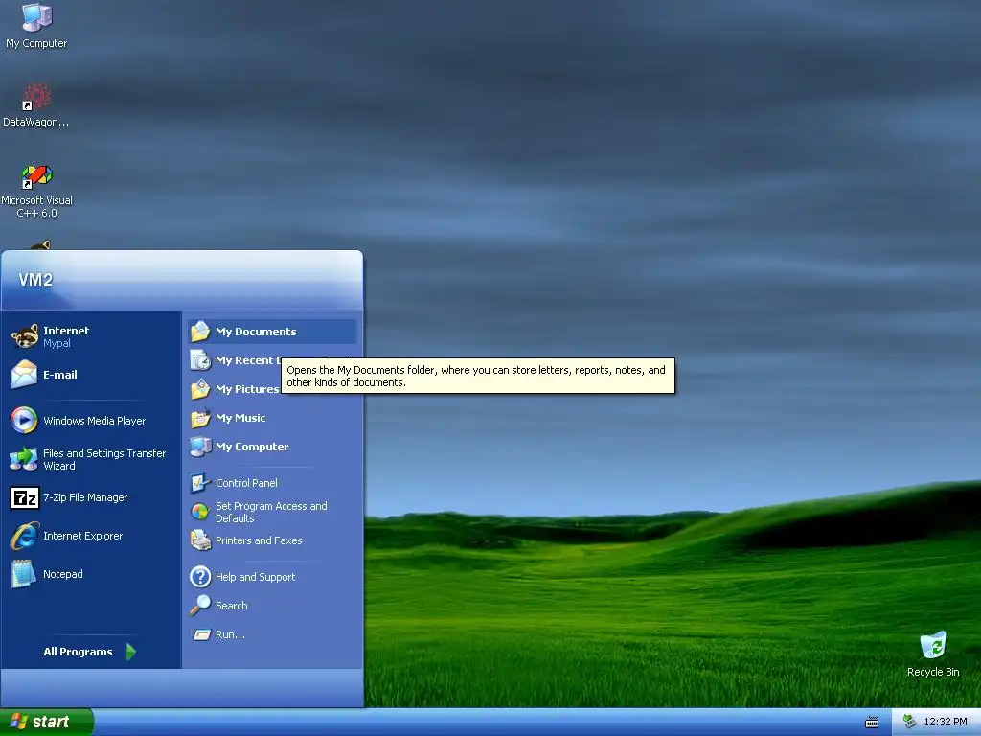Screen dimensions: 981x736
Task: Click the Notepad icon in Start menu
Action: (24, 574)
